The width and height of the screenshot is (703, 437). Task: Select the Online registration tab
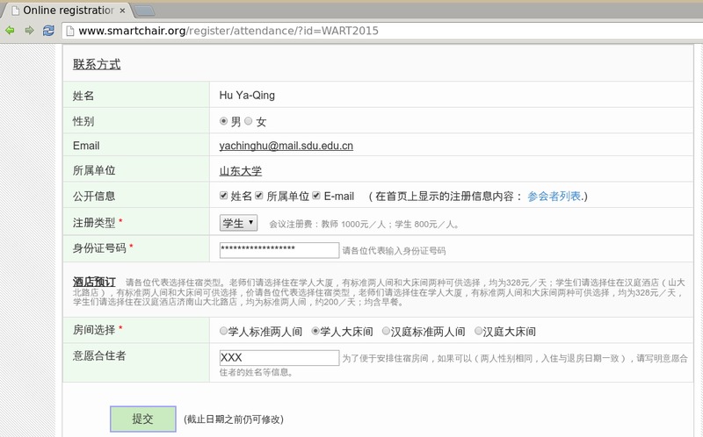(x=67, y=11)
